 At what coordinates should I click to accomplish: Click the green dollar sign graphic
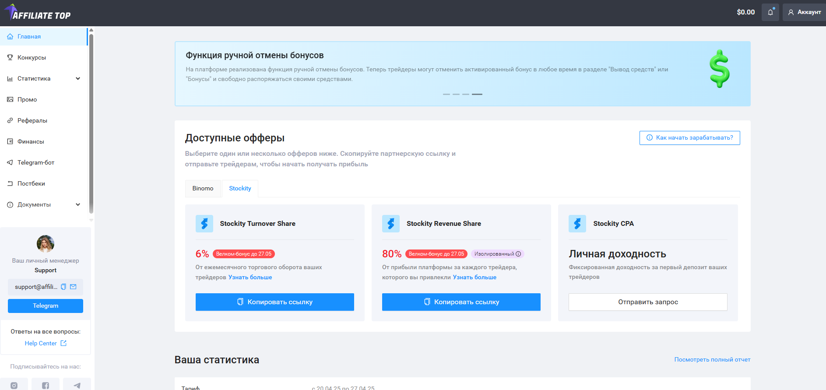719,69
